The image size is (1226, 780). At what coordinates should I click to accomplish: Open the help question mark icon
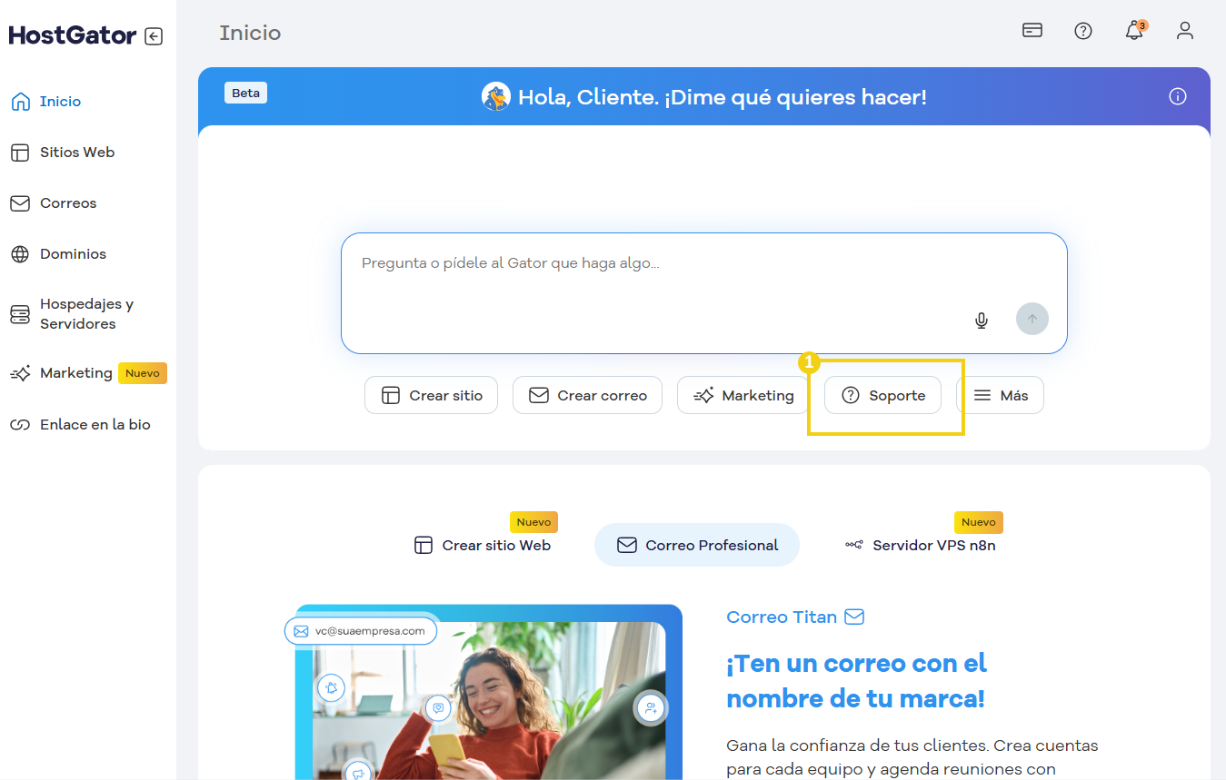click(1083, 30)
